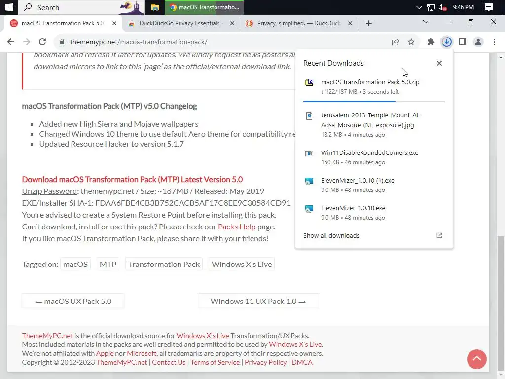The height and width of the screenshot is (379, 505).
Task: Click the Unzip Password underlined text
Action: tap(49, 191)
